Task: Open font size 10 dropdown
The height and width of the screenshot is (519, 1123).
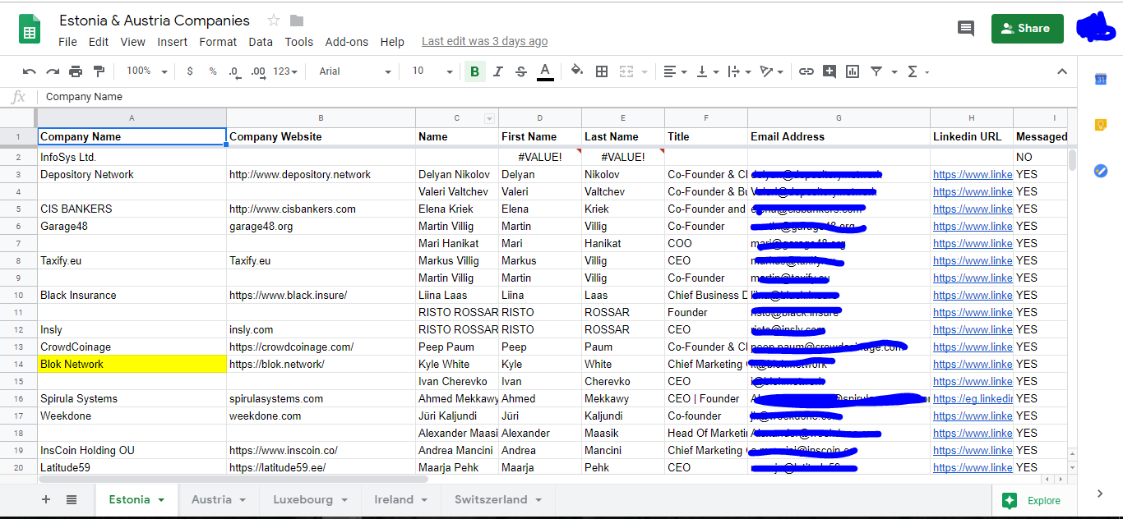Action: pos(432,71)
